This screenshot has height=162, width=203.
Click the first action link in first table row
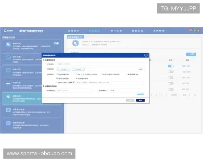[184, 66]
